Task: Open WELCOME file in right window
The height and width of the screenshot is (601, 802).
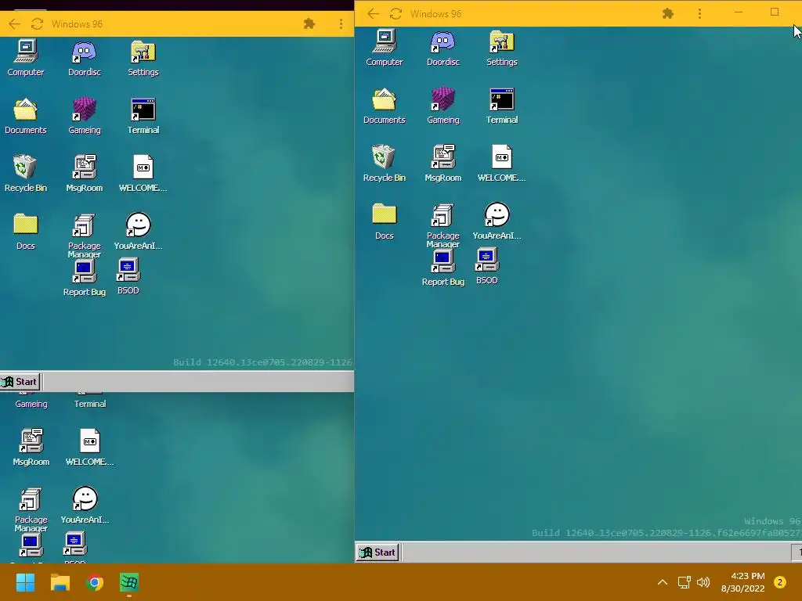Action: [502, 163]
